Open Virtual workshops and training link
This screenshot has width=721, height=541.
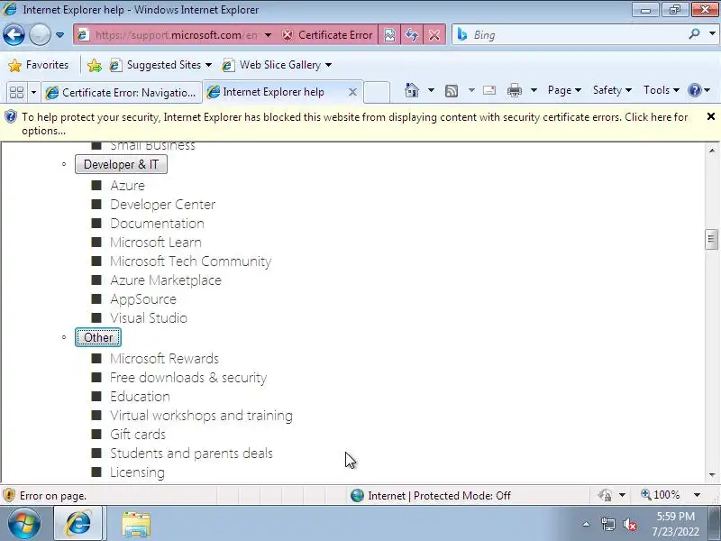click(201, 416)
